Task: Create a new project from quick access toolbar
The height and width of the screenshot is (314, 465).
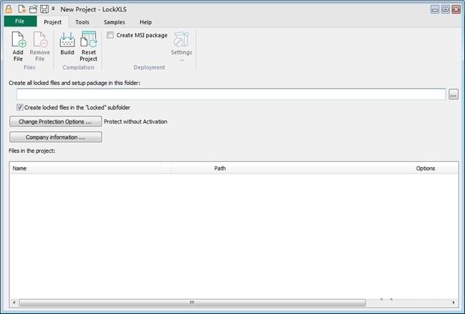Action: (21, 9)
